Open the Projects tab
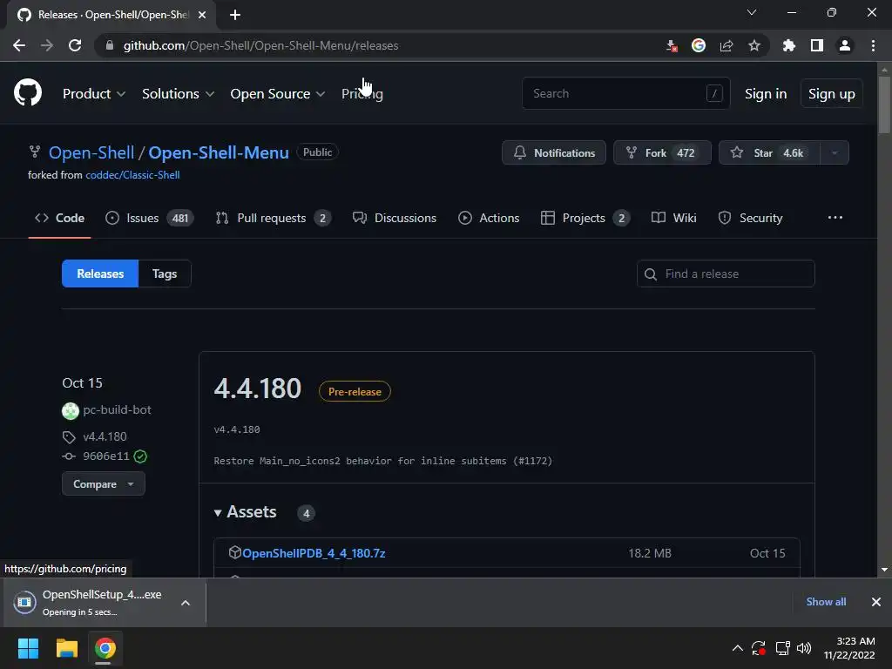 (x=585, y=218)
